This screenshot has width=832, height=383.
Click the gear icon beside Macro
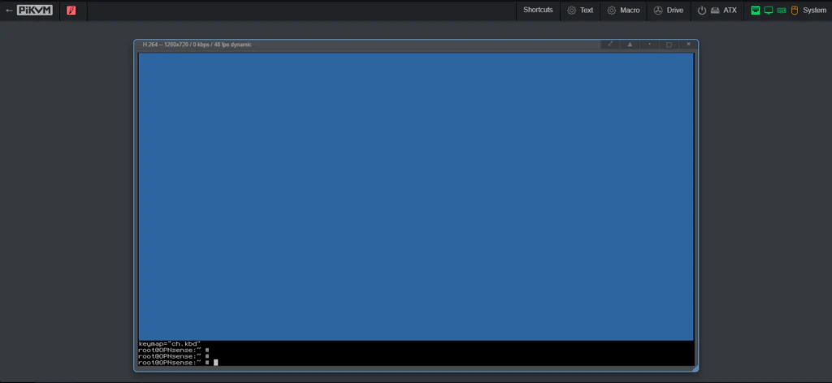[612, 11]
